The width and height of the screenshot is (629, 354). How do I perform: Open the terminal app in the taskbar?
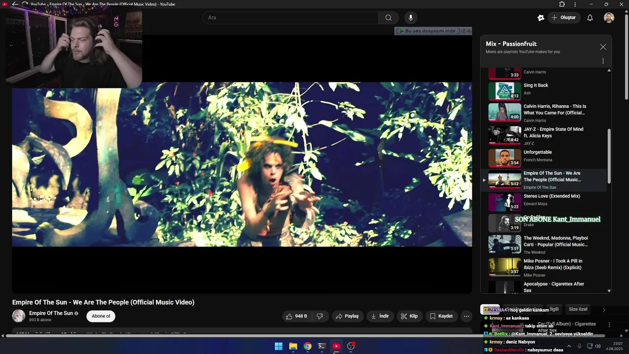(322, 346)
